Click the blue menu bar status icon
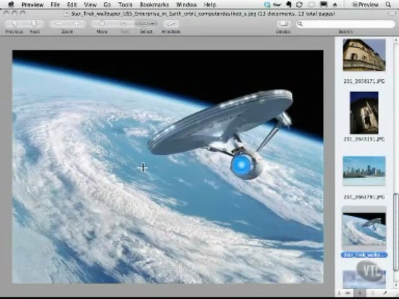The width and height of the screenshot is (399, 299). pos(267,4)
